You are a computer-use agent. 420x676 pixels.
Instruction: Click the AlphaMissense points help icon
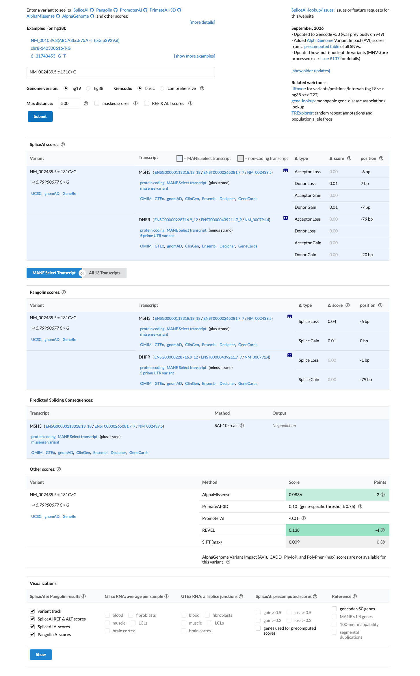click(383, 495)
